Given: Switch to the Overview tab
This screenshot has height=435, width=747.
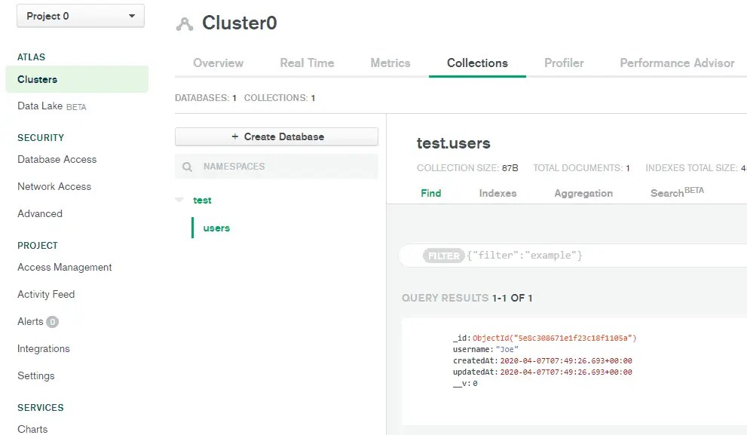Looking at the screenshot, I should pos(218,63).
